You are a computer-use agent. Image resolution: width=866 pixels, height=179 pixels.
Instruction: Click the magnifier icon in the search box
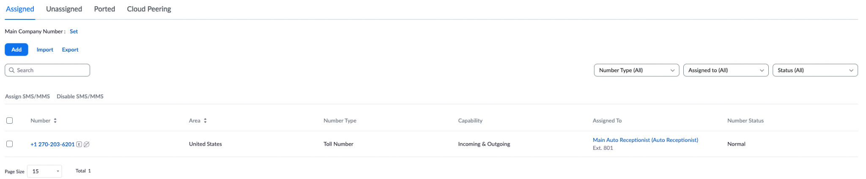(x=12, y=70)
